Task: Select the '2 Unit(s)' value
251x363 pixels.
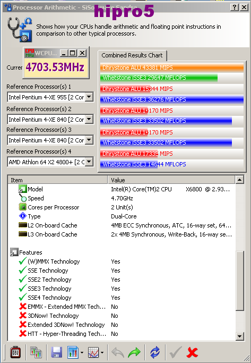Action: click(x=122, y=207)
